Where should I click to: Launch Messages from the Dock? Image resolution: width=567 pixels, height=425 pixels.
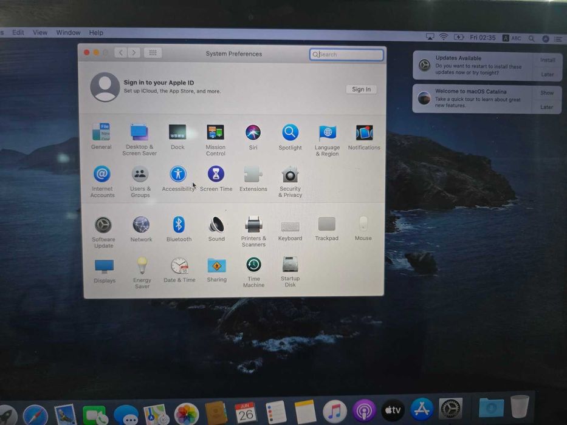click(126, 415)
